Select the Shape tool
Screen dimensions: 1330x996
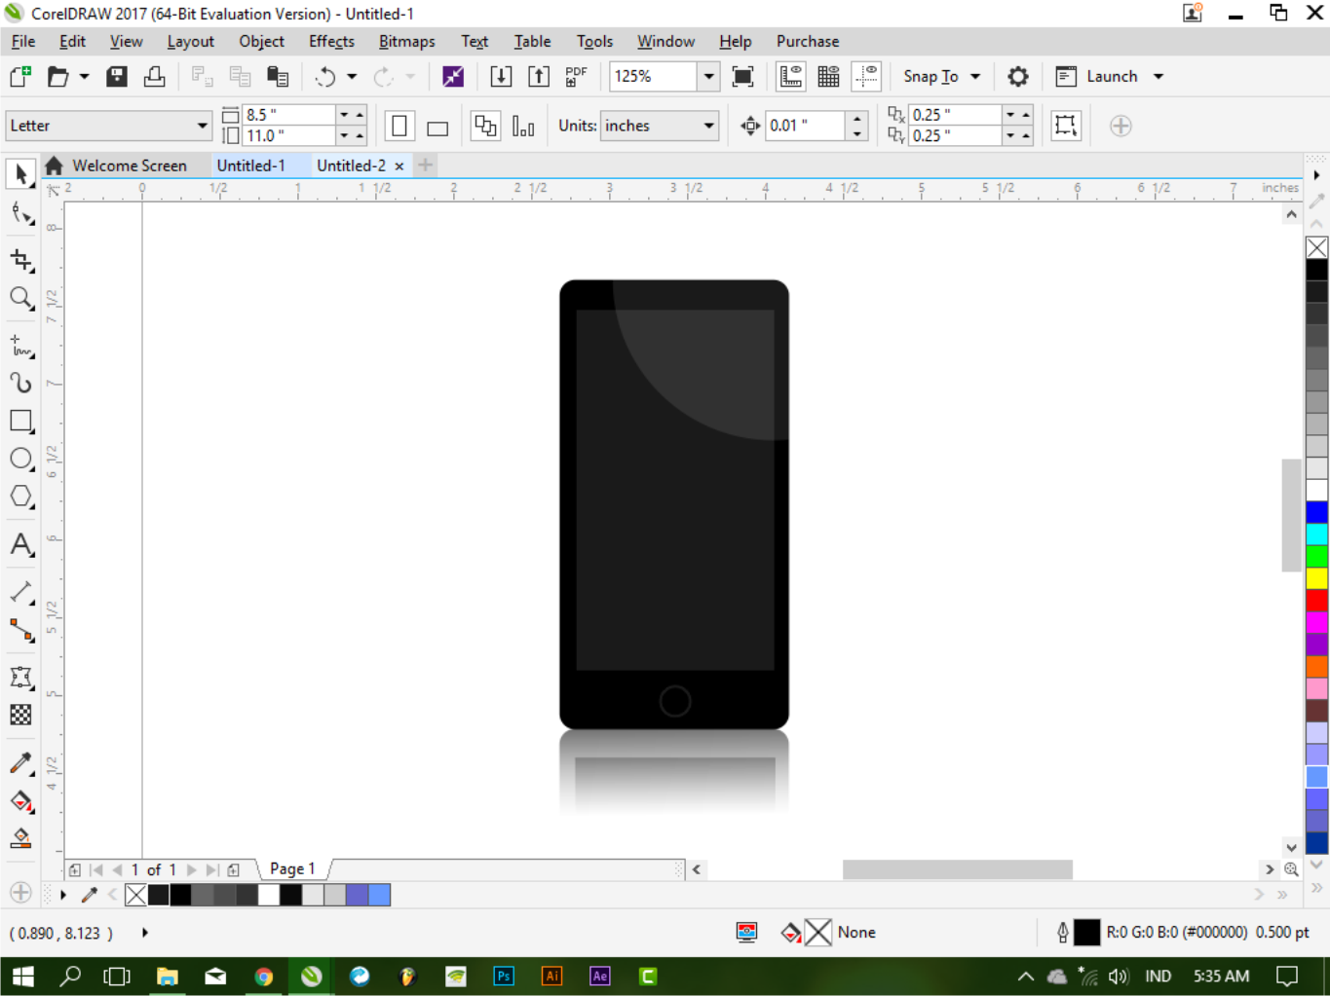point(20,212)
